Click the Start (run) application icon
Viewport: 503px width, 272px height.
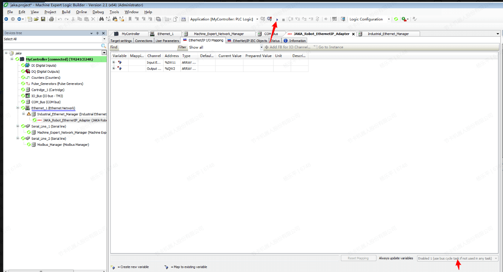[277, 19]
